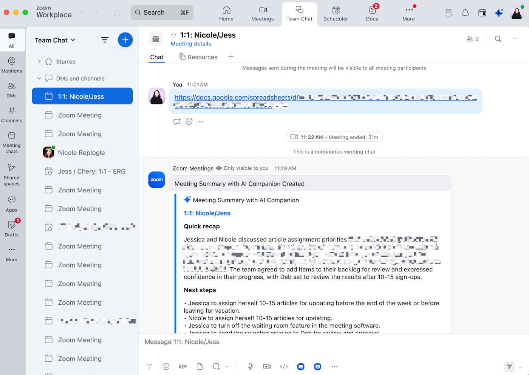The image size is (529, 375).
Task: Open Nicole Replogle direct message
Action: 82,152
